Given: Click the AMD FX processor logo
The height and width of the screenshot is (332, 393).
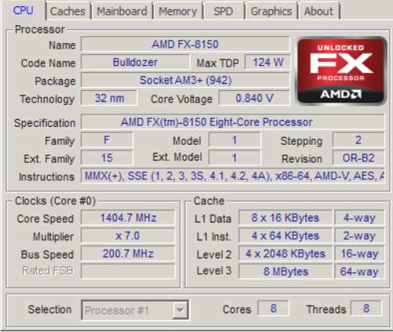Looking at the screenshot, I should click(341, 70).
